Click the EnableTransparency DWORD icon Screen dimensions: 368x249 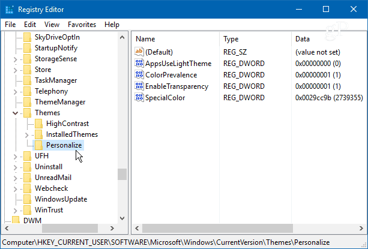[139, 86]
